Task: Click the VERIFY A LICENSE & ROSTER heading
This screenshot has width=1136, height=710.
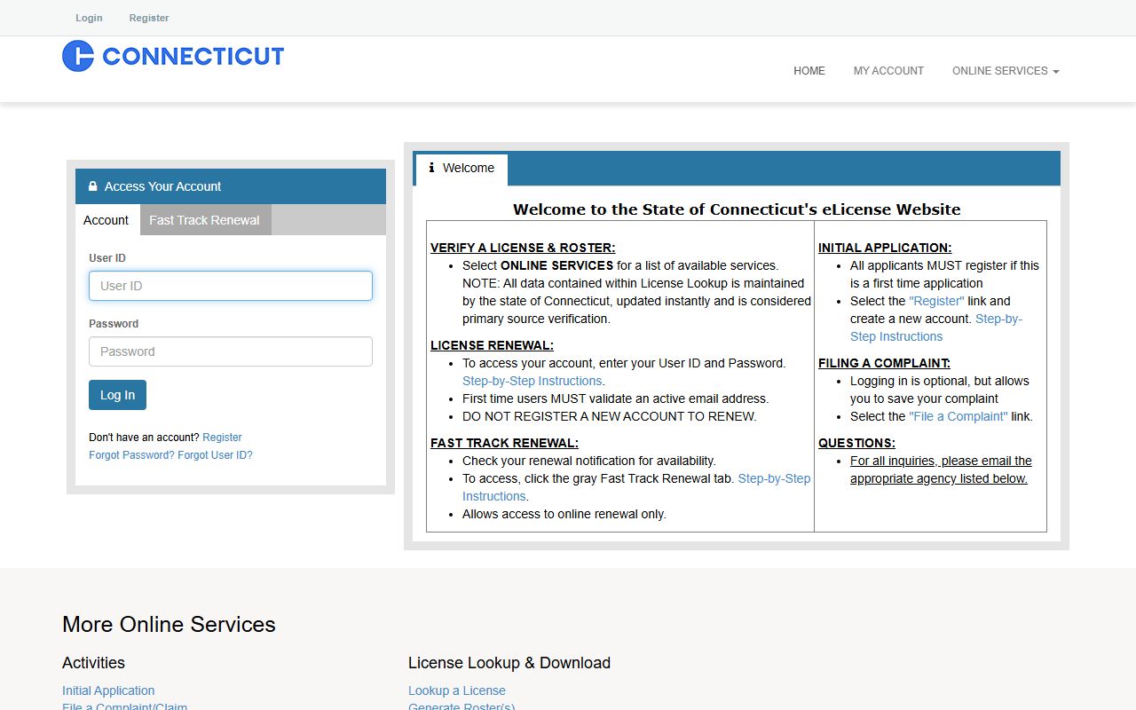Action: point(523,248)
